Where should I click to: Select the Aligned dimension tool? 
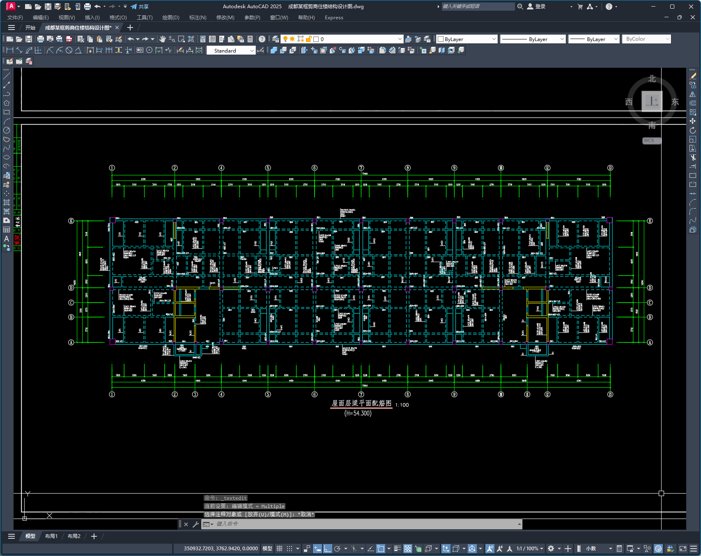(19, 50)
